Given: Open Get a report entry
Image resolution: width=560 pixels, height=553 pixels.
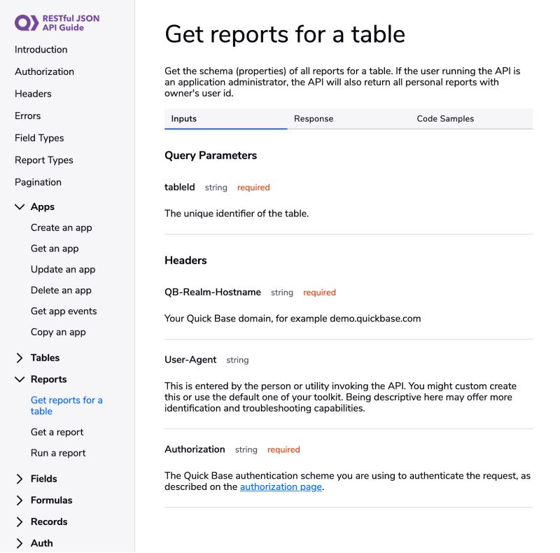Looking at the screenshot, I should pos(57,432).
